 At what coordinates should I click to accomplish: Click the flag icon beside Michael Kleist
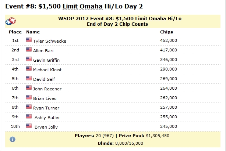pos(29,68)
